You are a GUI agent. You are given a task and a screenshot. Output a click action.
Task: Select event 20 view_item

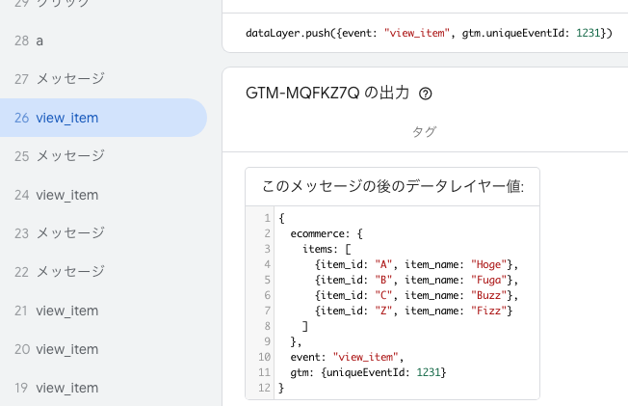103,349
